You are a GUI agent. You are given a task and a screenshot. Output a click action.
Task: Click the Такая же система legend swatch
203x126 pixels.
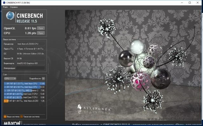[22, 117]
